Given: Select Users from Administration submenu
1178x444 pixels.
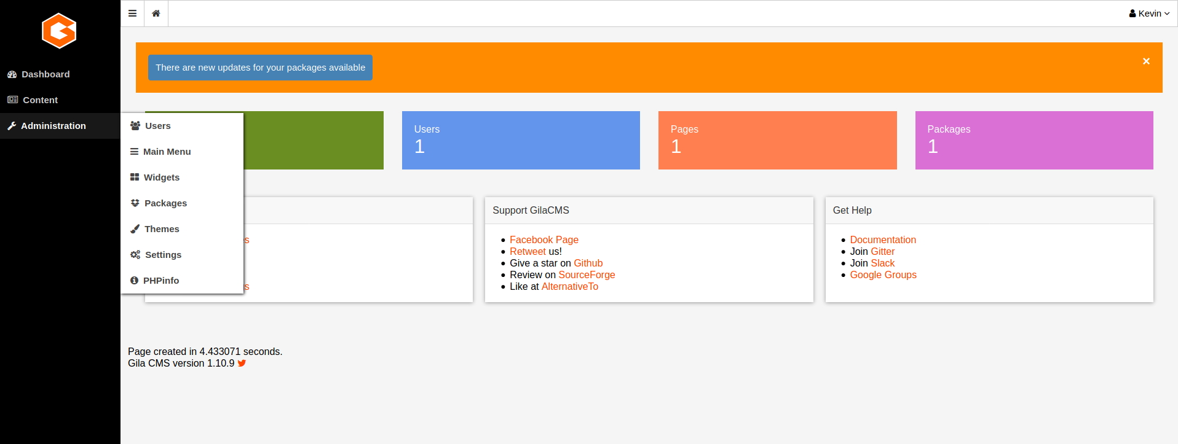Looking at the screenshot, I should coord(182,126).
